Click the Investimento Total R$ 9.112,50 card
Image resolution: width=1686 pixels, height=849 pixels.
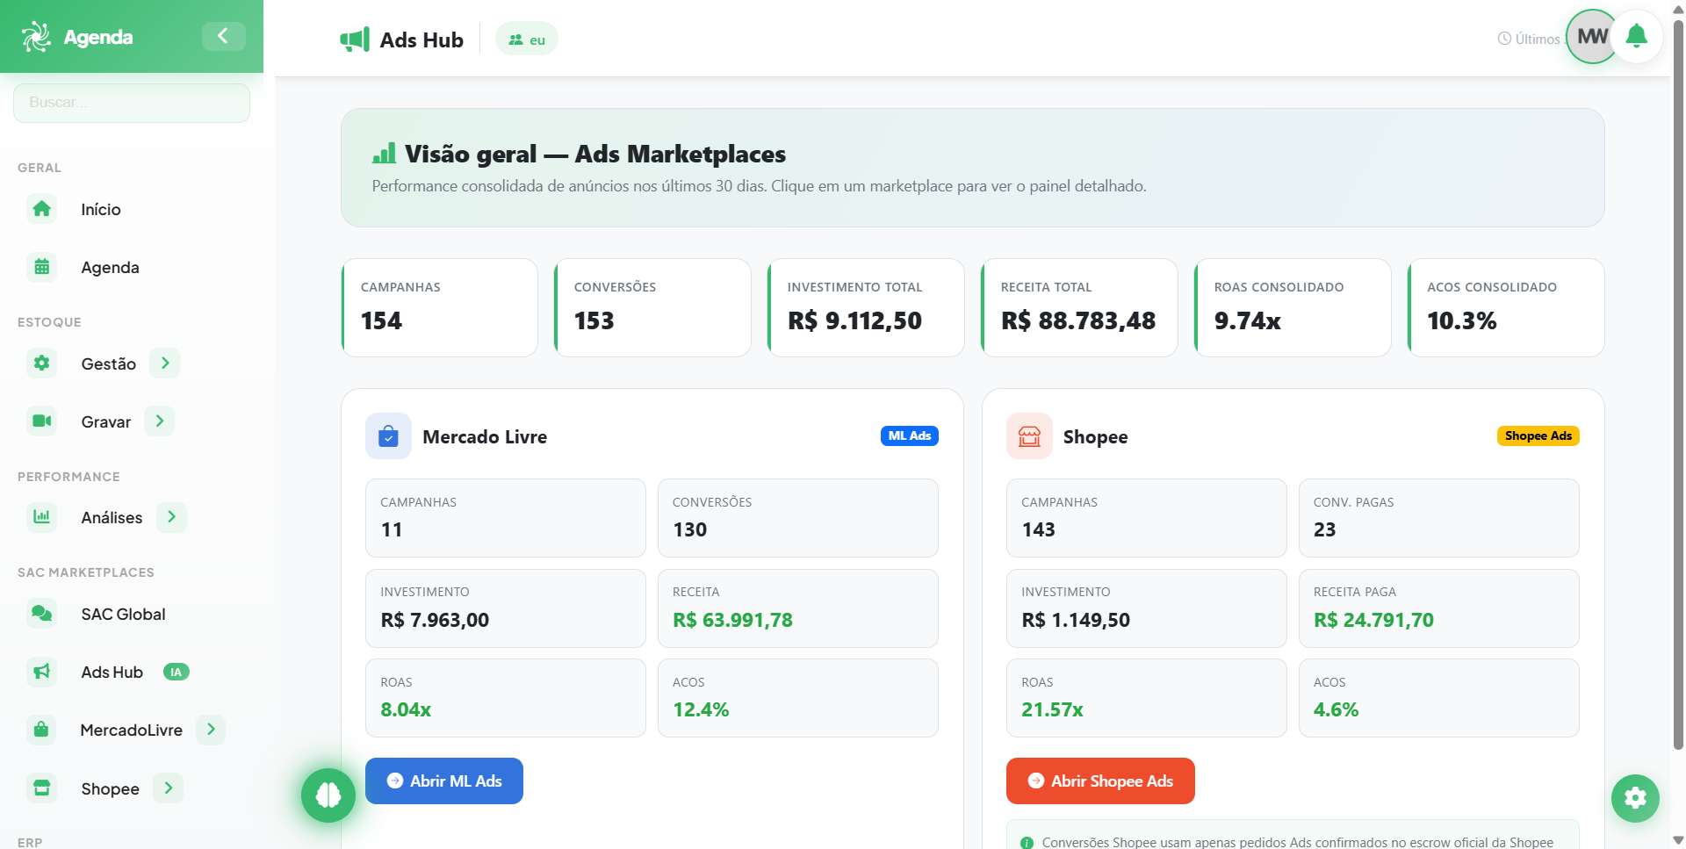[x=866, y=307]
